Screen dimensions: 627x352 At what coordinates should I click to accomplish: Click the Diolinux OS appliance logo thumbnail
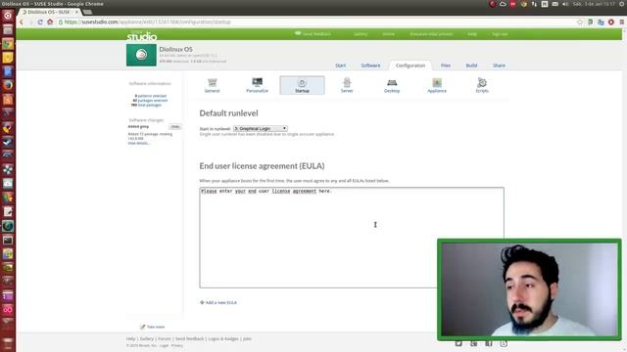click(x=141, y=55)
